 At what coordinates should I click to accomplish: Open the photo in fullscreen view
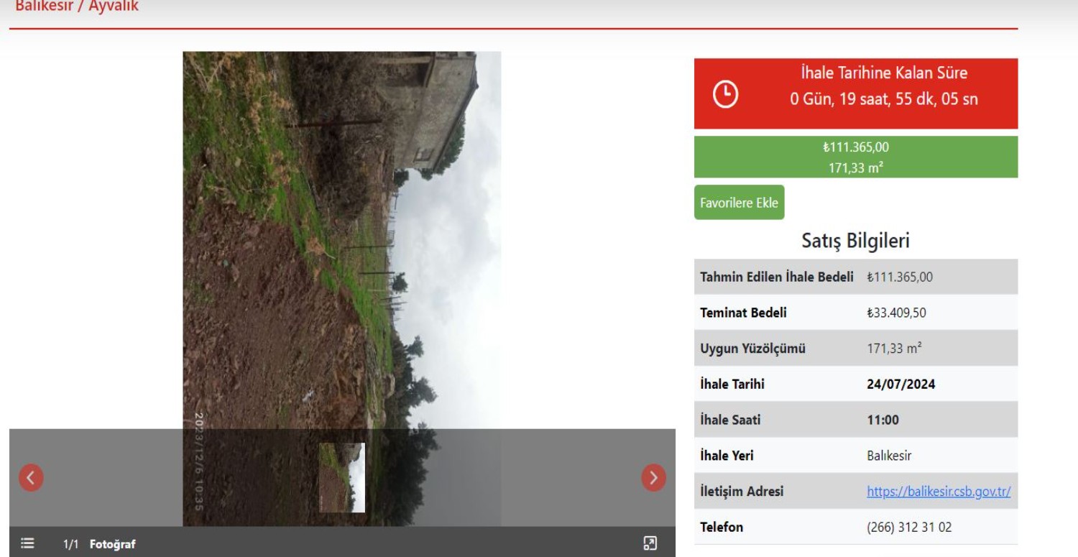click(x=650, y=543)
